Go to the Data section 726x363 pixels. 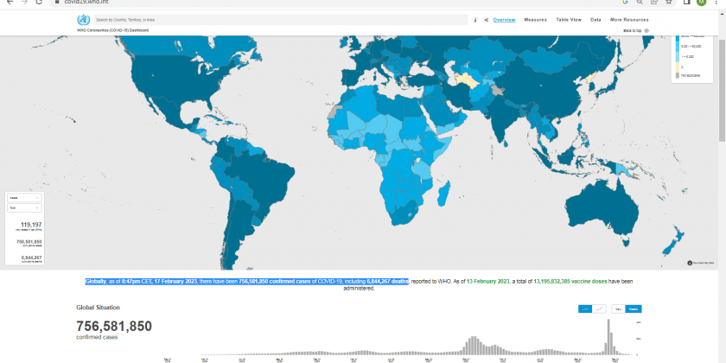point(595,19)
